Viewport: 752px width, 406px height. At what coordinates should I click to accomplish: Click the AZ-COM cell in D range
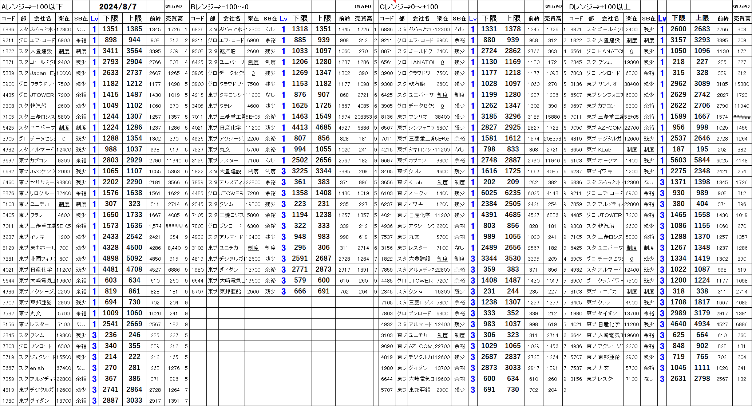point(610,128)
